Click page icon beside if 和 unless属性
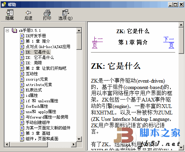This screenshot has width=185, height=152. click(22, 101)
